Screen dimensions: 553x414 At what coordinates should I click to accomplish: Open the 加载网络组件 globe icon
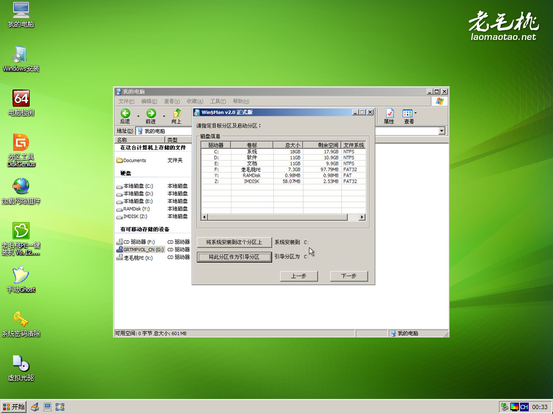(21, 191)
